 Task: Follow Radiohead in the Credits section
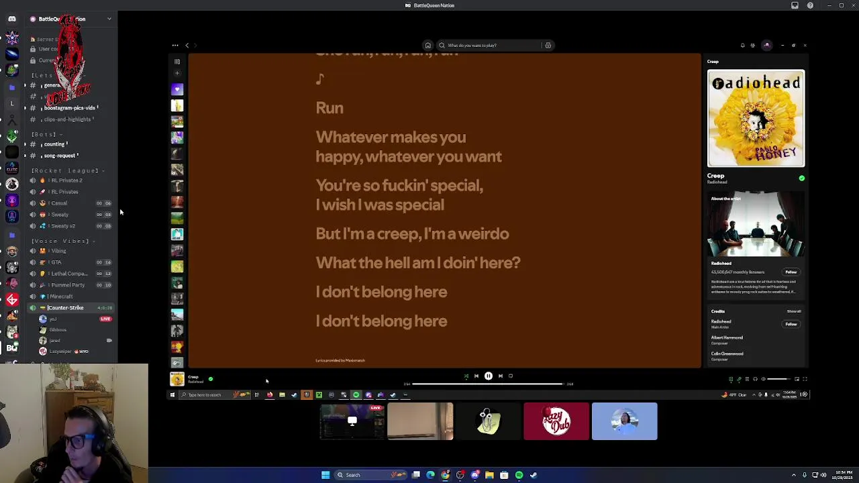pyautogui.click(x=791, y=325)
